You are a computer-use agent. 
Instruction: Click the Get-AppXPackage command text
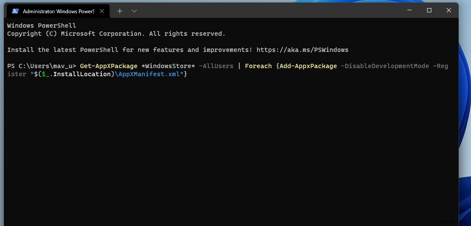point(108,66)
